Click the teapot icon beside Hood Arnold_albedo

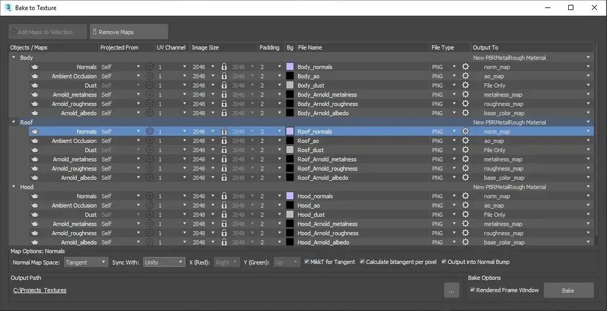[34, 243]
